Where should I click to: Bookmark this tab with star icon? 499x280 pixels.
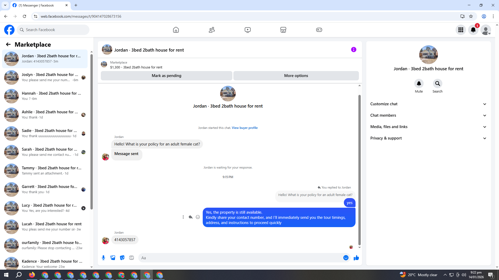(471, 16)
